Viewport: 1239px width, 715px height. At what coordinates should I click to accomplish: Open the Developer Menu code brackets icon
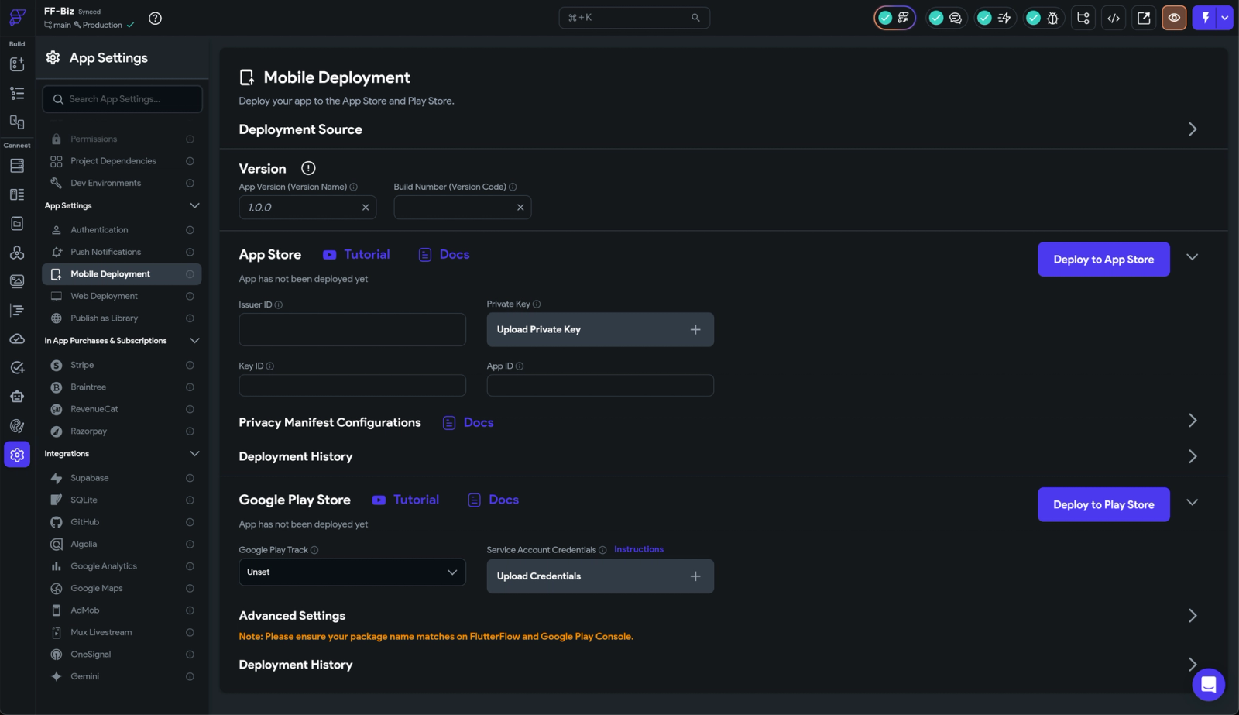tap(1114, 18)
